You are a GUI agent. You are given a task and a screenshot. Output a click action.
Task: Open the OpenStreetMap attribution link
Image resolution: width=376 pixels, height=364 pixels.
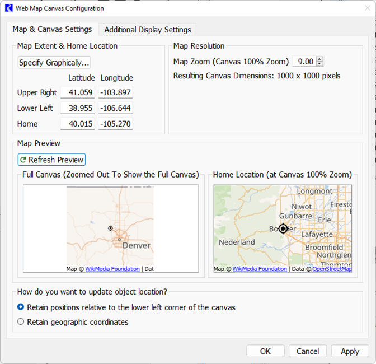click(x=332, y=269)
